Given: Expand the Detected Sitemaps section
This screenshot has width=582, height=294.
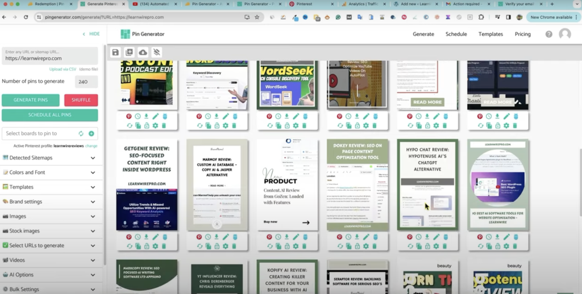Looking at the screenshot, I should pyautogui.click(x=50, y=158).
